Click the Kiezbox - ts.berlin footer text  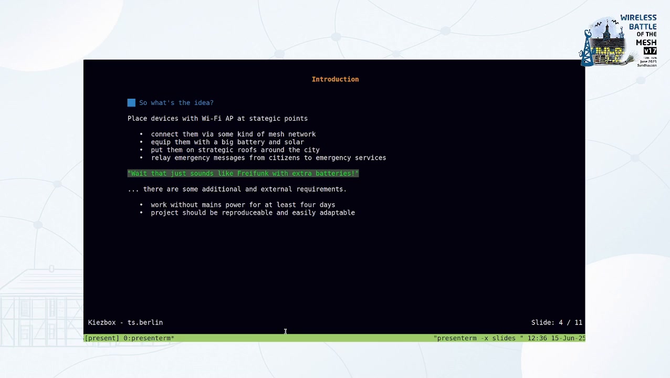[125, 322]
